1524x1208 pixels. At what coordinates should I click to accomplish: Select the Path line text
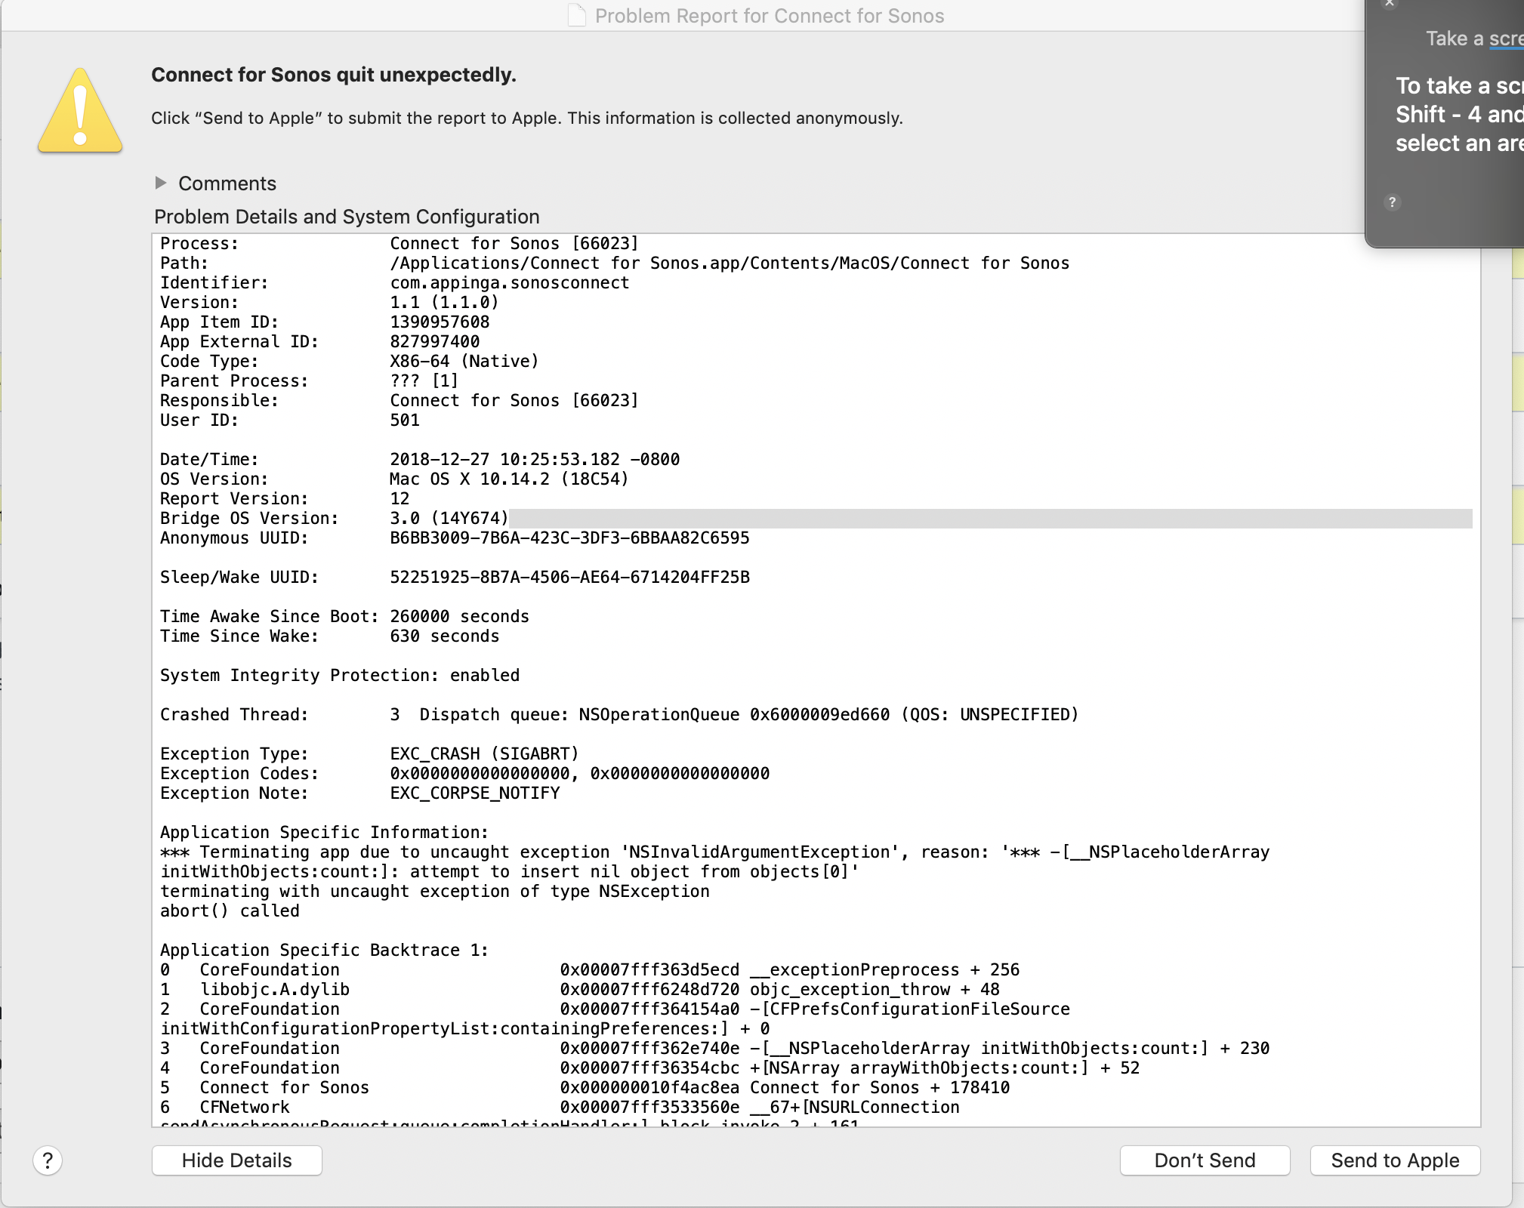pyautogui.click(x=615, y=263)
